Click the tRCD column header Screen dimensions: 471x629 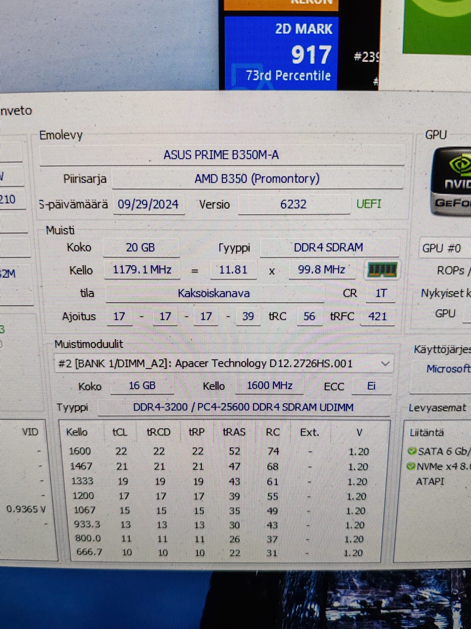pyautogui.click(x=158, y=432)
